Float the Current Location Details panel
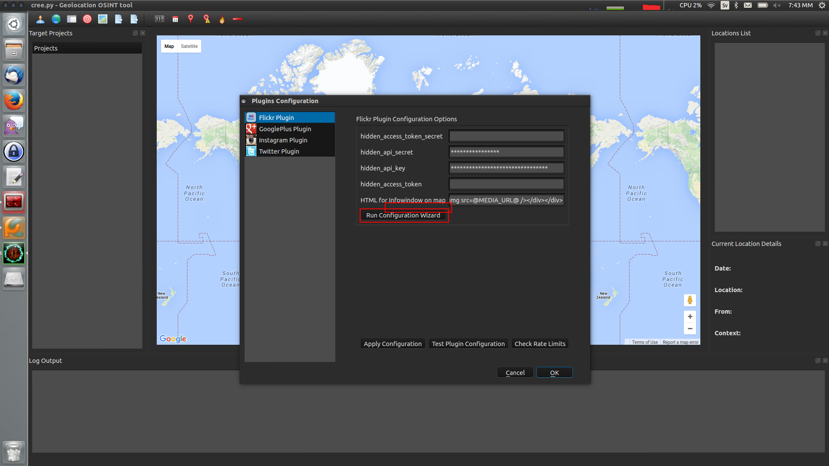The width and height of the screenshot is (829, 466). click(x=818, y=244)
